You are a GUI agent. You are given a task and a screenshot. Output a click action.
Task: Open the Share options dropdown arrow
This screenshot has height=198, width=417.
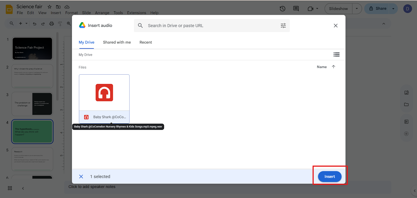[x=393, y=9]
